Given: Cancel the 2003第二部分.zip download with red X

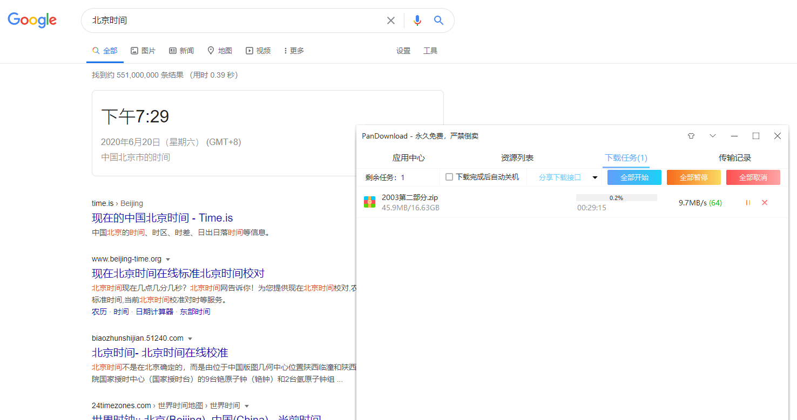Looking at the screenshot, I should click(765, 203).
